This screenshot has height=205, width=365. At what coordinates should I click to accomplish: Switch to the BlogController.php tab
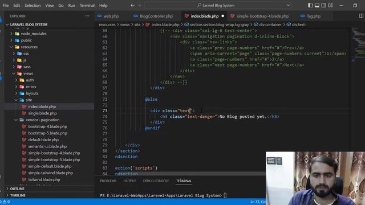click(156, 16)
